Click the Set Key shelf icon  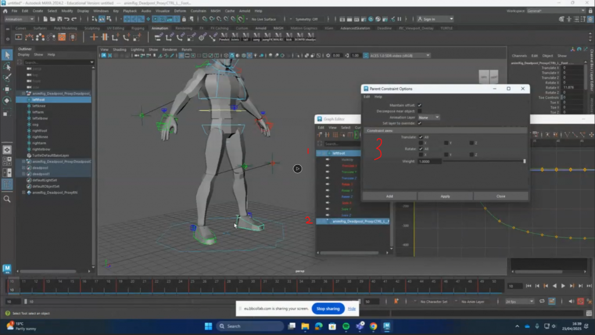tap(94, 37)
